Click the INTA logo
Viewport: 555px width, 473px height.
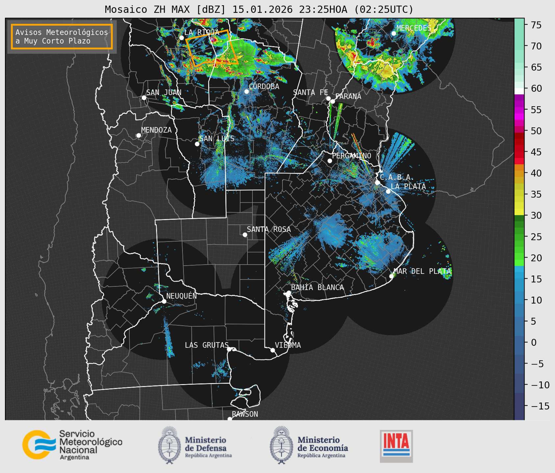tap(396, 446)
